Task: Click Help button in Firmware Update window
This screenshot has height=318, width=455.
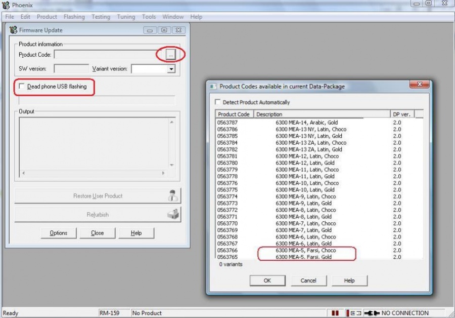Action: coord(136,233)
